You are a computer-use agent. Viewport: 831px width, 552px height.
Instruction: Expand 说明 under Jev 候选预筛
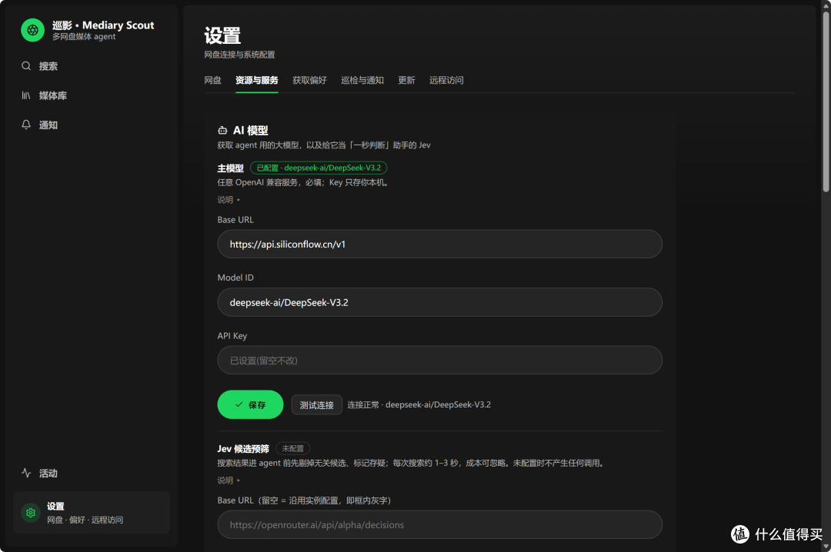click(x=229, y=481)
